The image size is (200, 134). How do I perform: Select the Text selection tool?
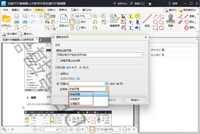47,22
